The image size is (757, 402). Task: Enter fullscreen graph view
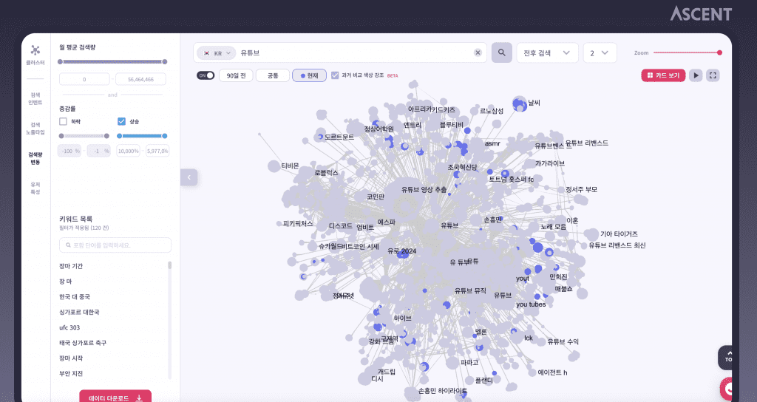(x=713, y=75)
